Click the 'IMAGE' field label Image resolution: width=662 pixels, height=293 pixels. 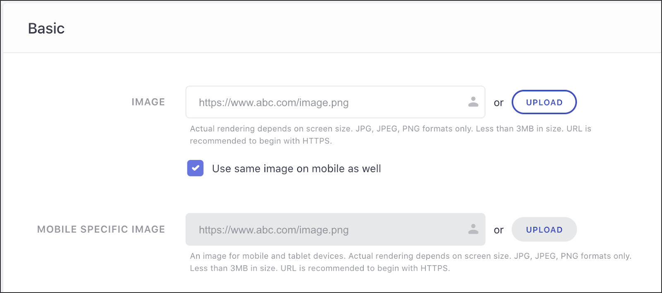pos(148,102)
